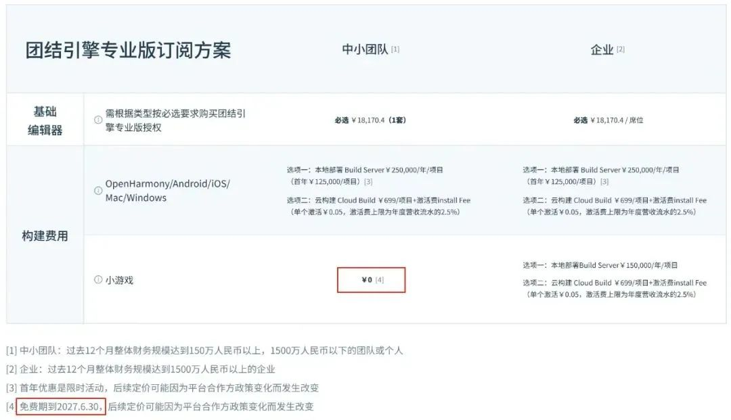Click the text 需根据类型按必选要求购买团结引擎专业版授权
731x420 pixels.
[175, 120]
